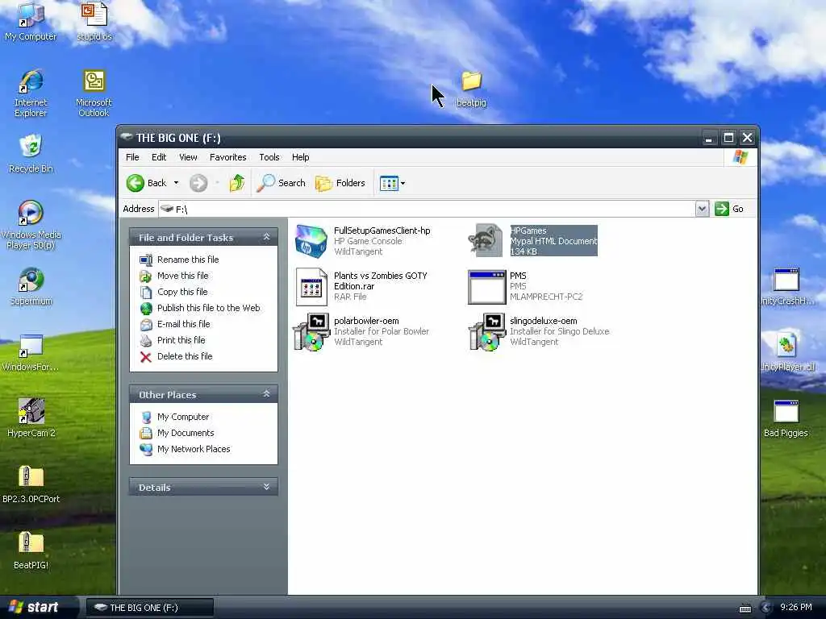Select Plants vs Zombies GOTY Edition.rar icon
Image resolution: width=826 pixels, height=619 pixels.
(311, 287)
